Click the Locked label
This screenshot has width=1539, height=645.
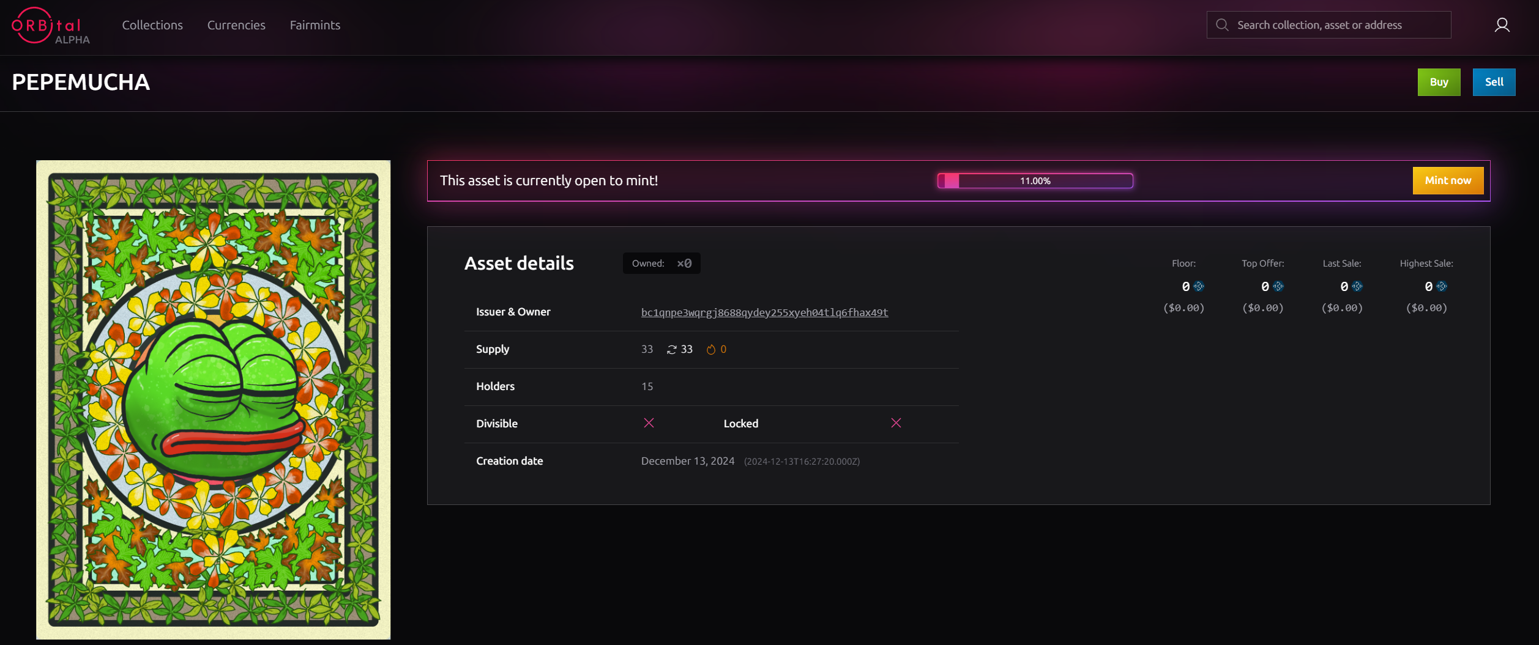pos(740,424)
